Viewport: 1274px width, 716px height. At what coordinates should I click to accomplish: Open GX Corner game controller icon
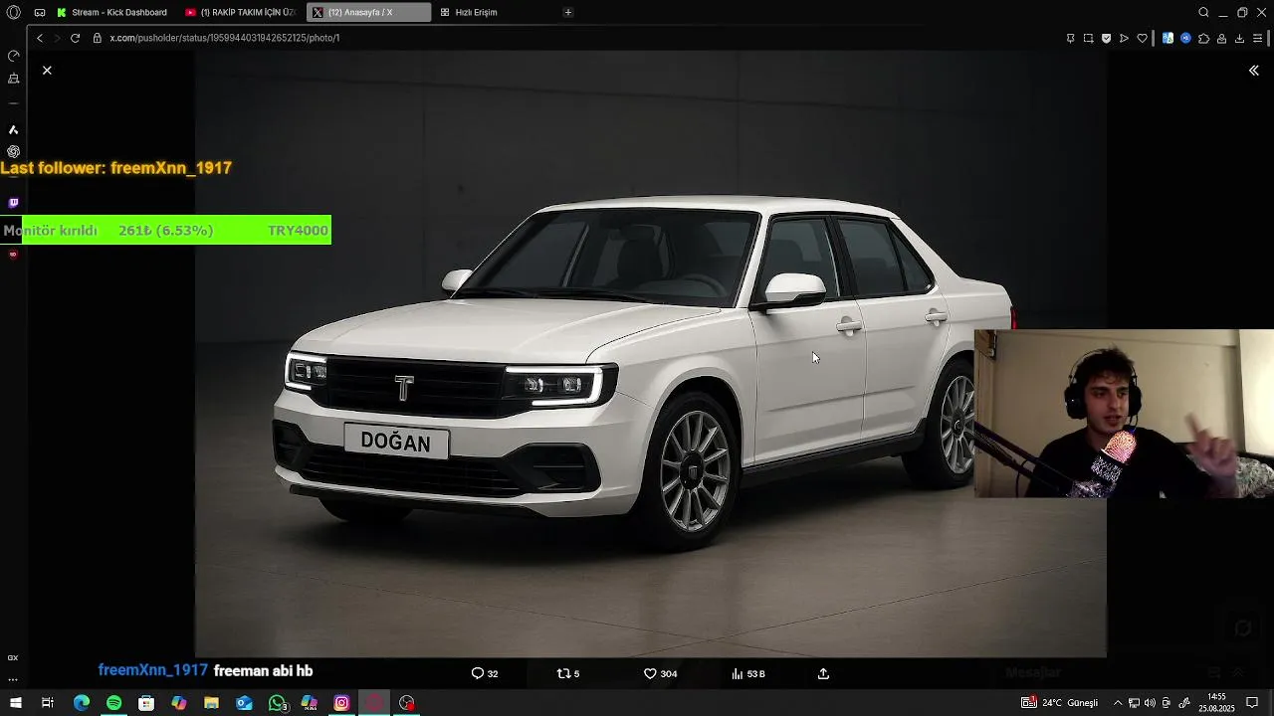point(40,12)
